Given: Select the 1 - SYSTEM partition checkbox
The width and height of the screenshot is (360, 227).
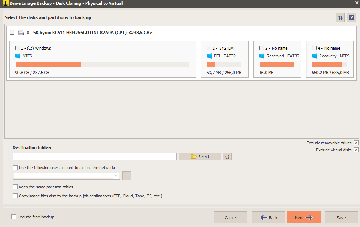Looking at the screenshot, I should point(209,48).
